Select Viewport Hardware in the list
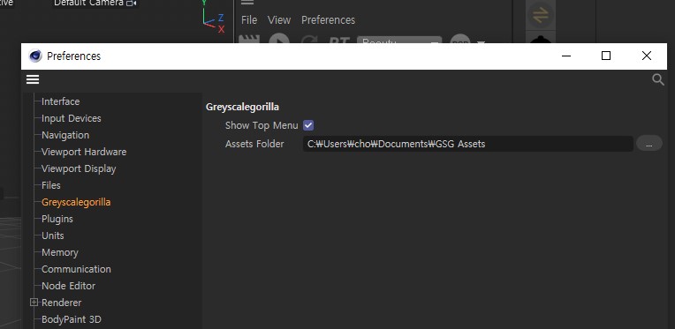 (x=84, y=152)
